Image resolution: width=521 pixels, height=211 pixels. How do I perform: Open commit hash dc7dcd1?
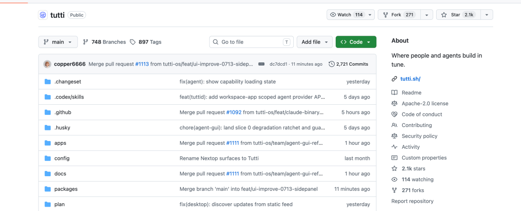click(x=278, y=64)
